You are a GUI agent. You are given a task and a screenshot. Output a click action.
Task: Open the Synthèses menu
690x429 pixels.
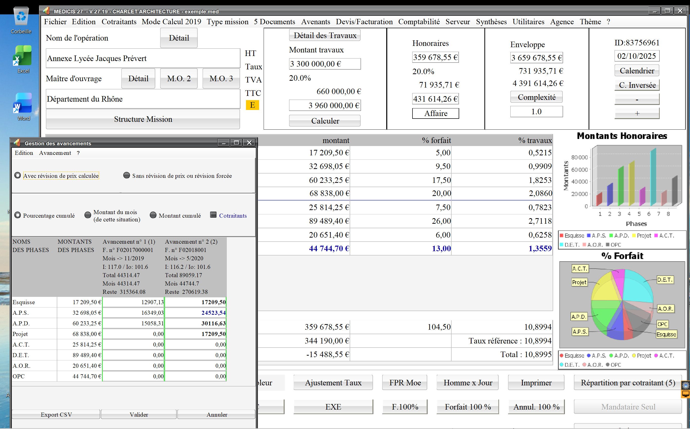[x=491, y=22]
